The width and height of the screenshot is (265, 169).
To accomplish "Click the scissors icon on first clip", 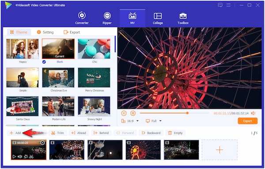I will coord(31,157).
